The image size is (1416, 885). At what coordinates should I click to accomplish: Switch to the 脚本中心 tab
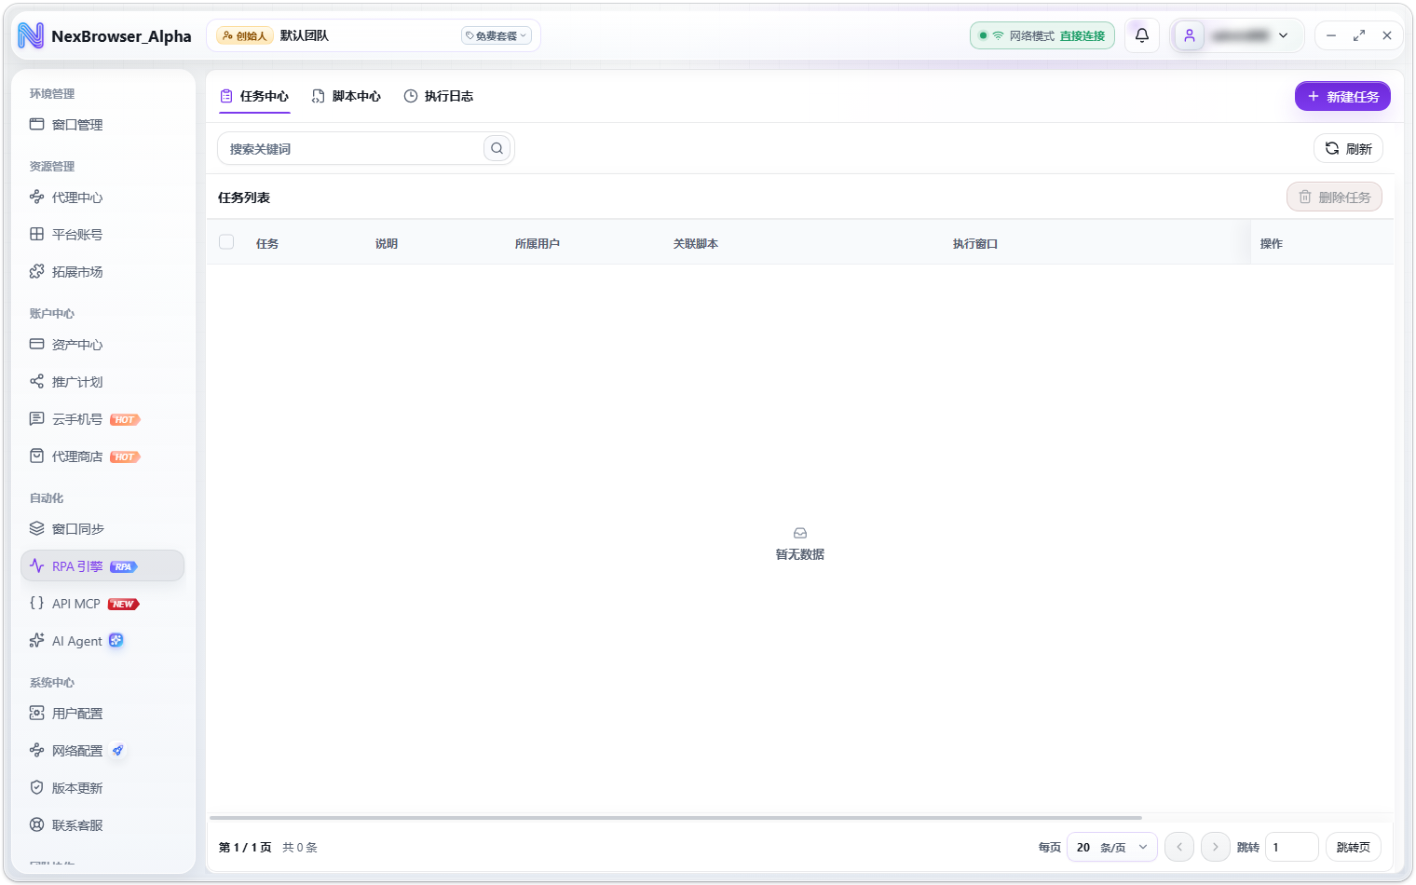pos(347,96)
